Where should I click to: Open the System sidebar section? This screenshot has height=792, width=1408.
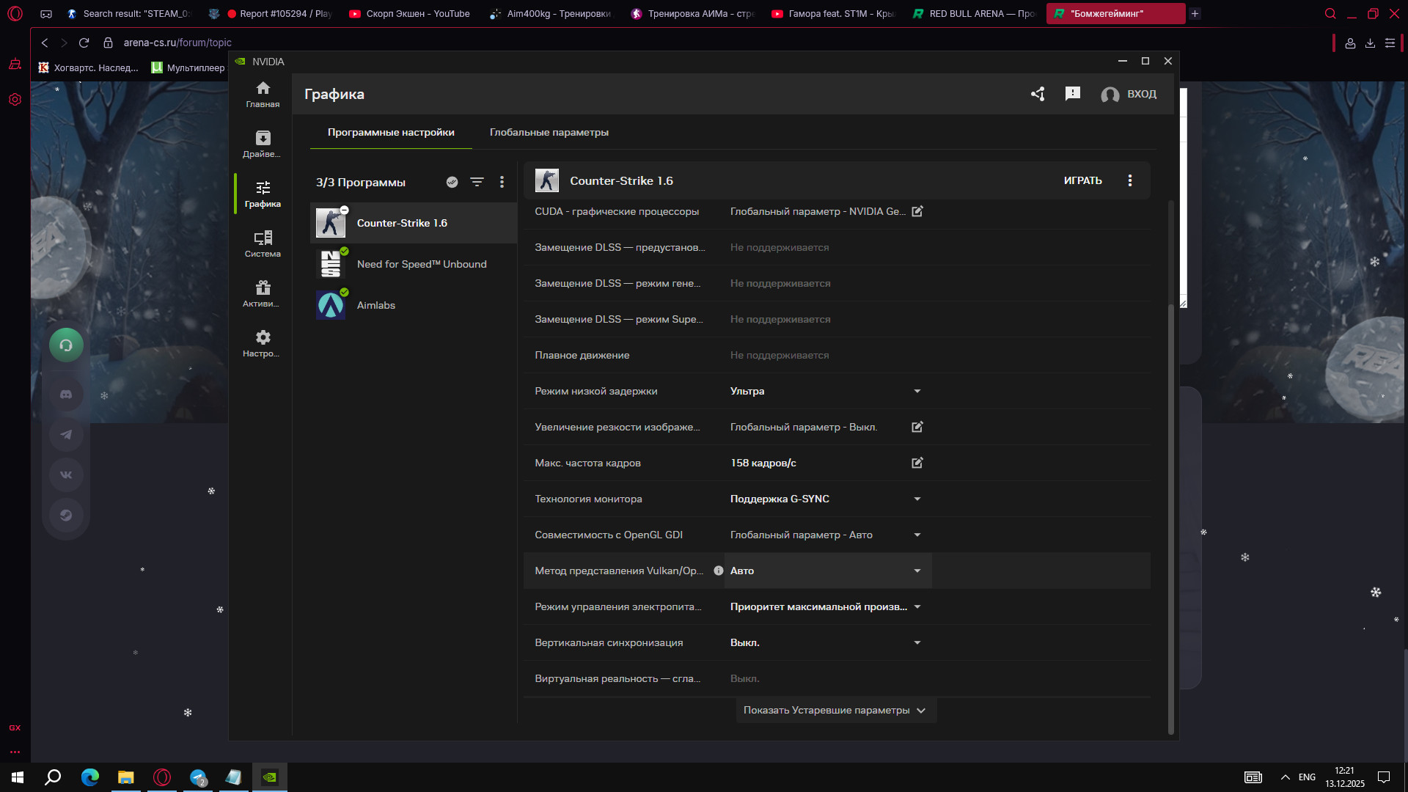(263, 243)
